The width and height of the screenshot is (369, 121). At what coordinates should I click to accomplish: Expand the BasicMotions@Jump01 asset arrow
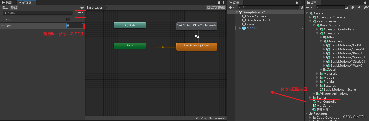click(x=325, y=49)
